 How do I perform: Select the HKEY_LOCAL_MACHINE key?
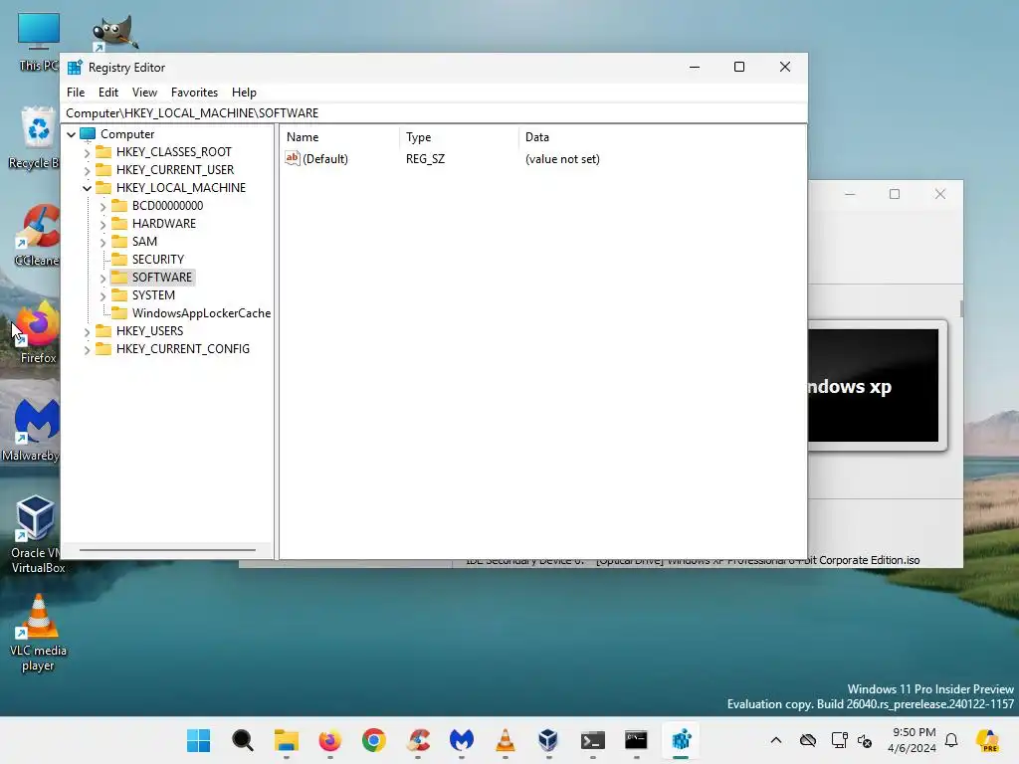point(181,188)
